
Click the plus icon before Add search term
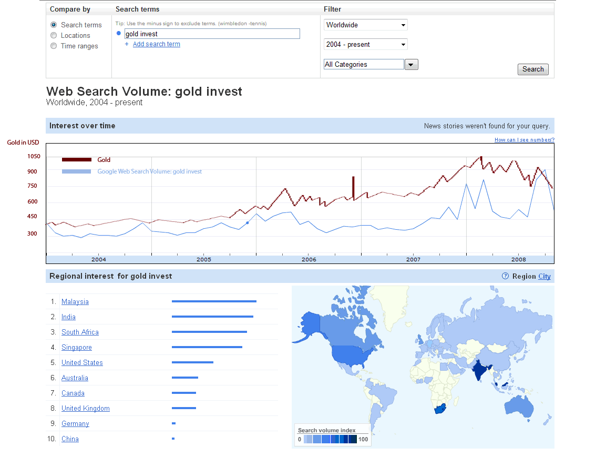tap(127, 44)
